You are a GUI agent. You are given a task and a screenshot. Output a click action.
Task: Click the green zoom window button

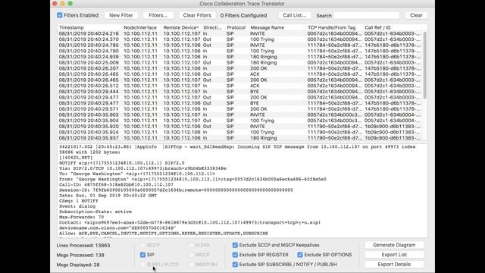(x=70, y=4)
